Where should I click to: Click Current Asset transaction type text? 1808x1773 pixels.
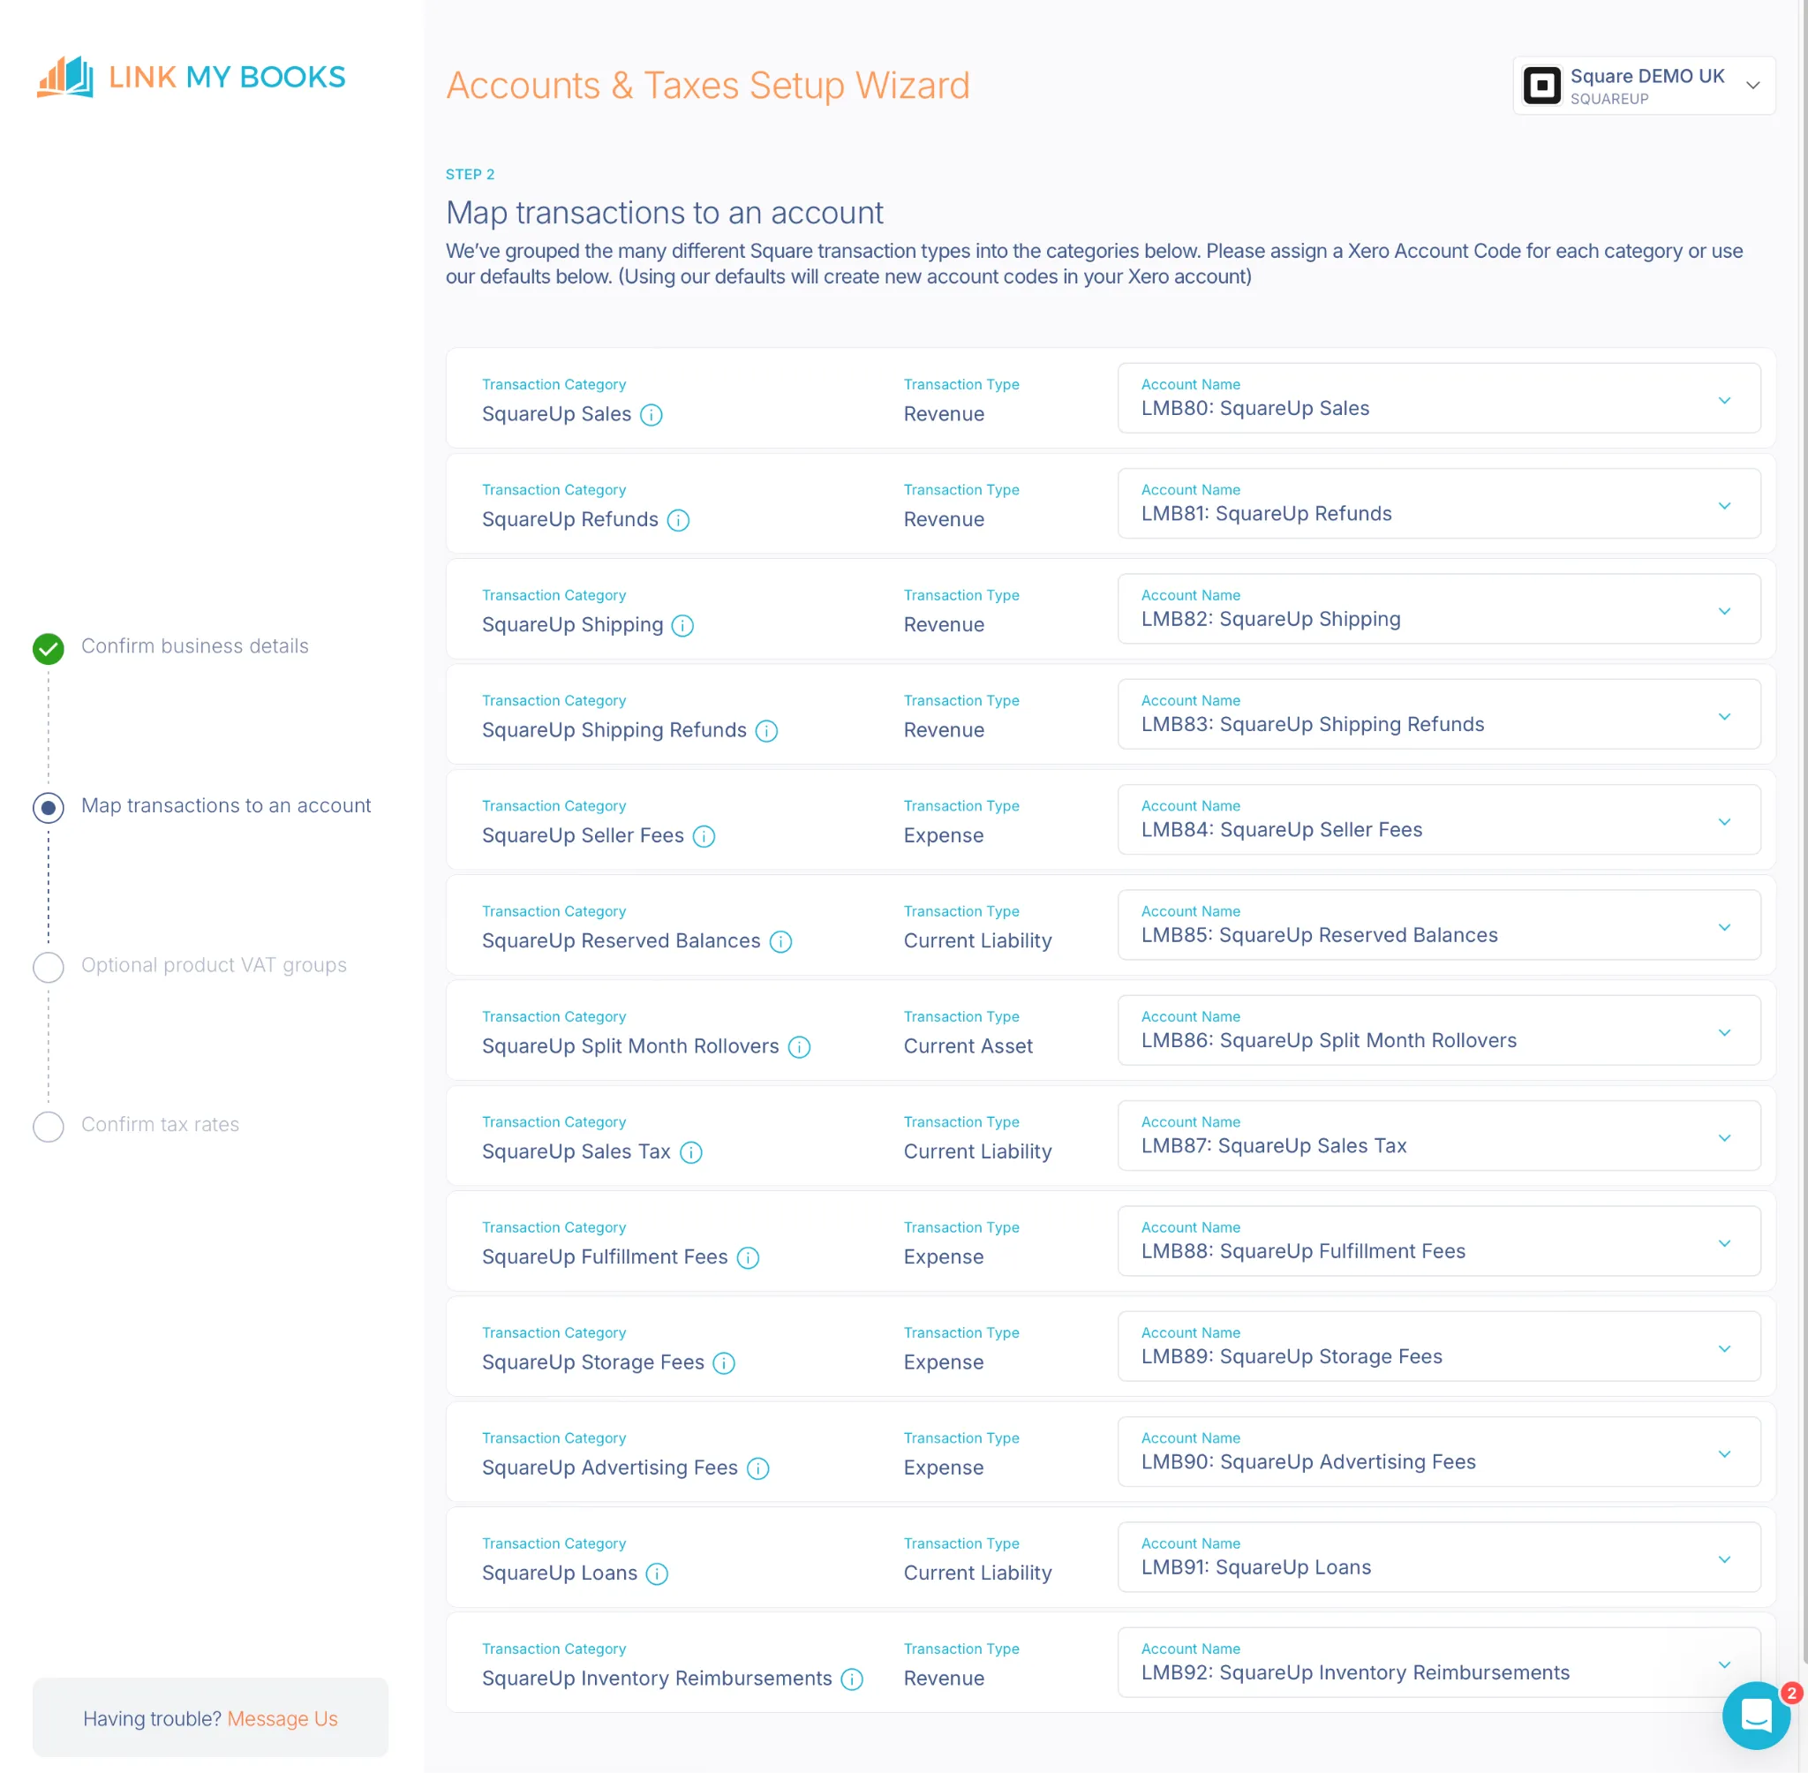(968, 1045)
